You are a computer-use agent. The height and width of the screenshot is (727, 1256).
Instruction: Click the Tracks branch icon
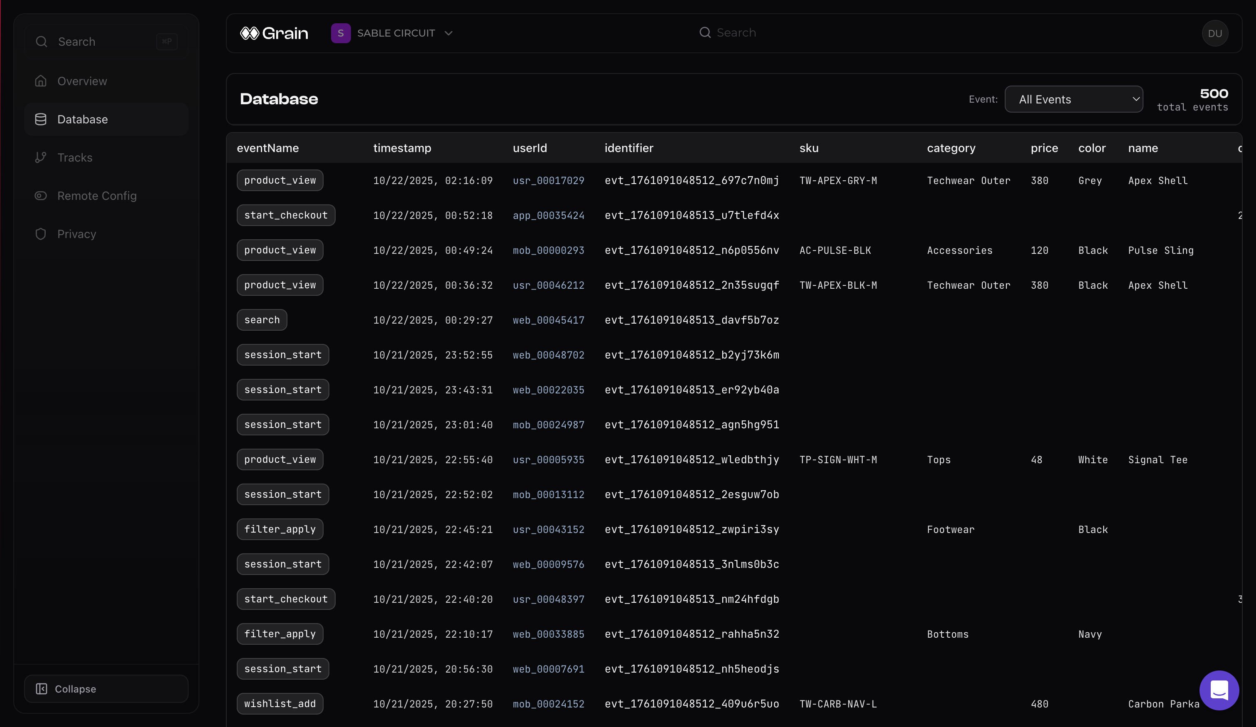click(x=41, y=157)
